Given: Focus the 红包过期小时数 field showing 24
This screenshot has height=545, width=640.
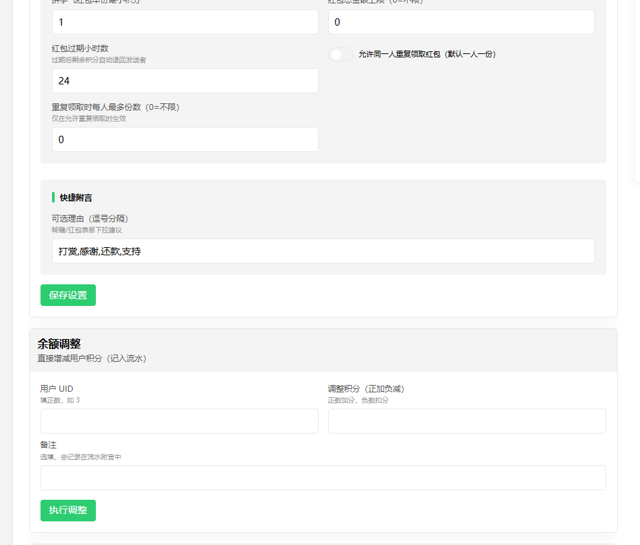Looking at the screenshot, I should (x=185, y=81).
